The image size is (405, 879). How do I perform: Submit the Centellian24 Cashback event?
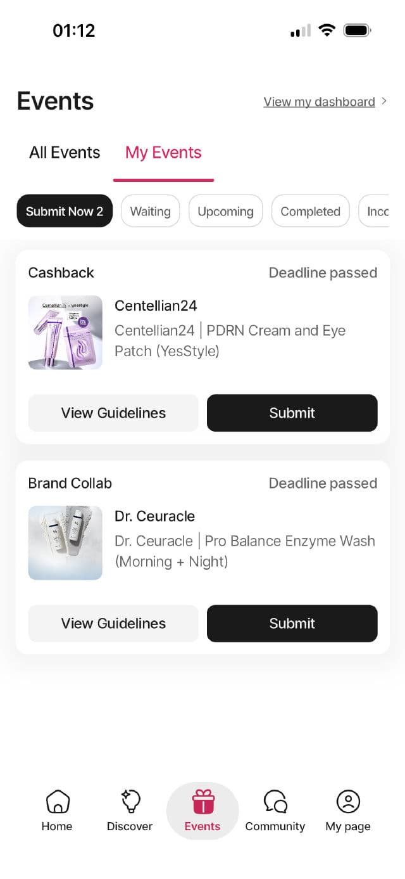(292, 413)
